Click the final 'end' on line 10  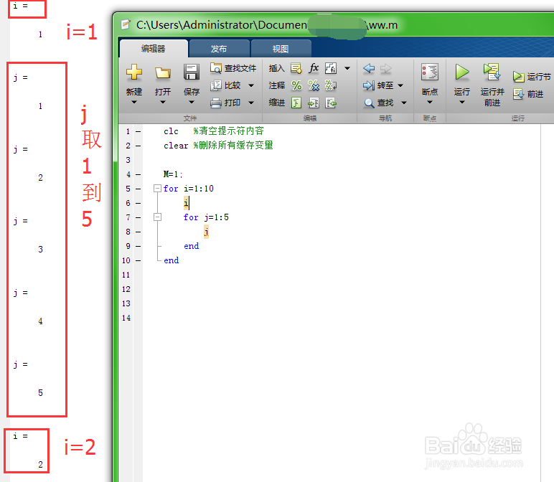[x=172, y=260]
